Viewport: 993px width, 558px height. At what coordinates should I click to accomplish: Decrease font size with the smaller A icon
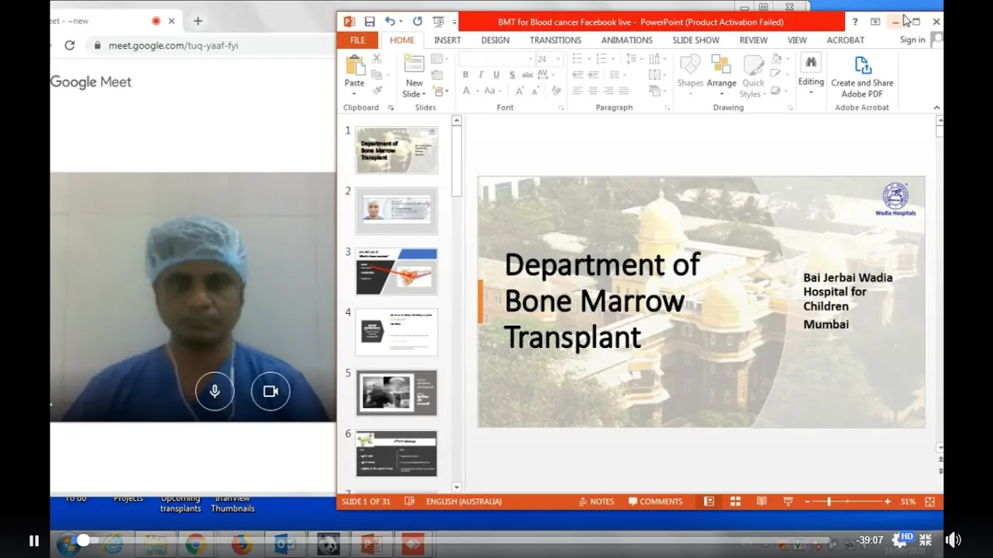tap(535, 91)
